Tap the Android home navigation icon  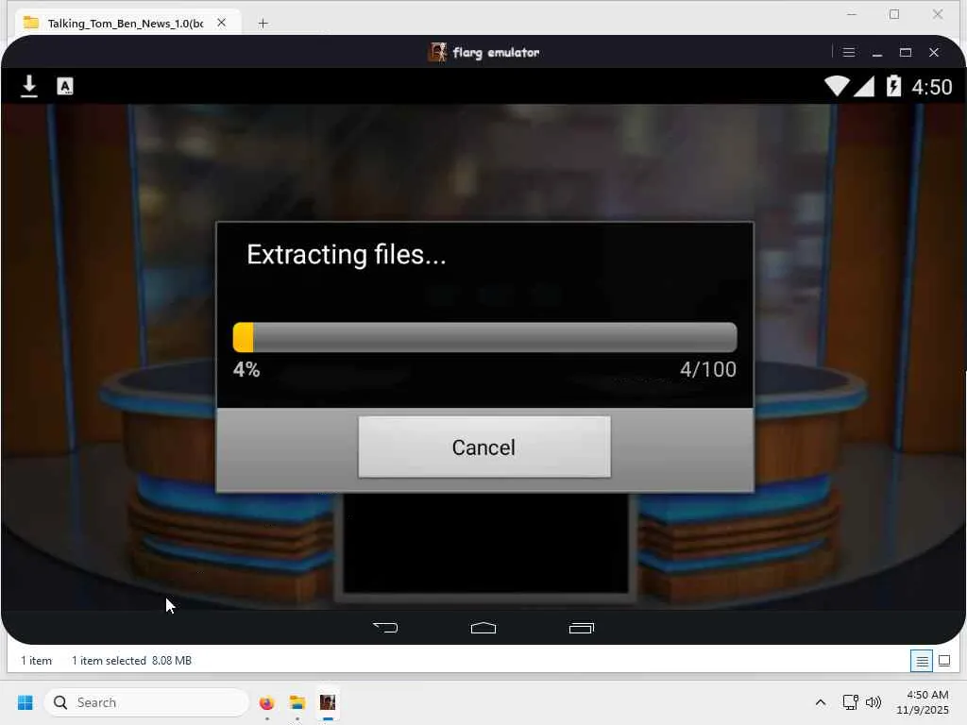483,628
